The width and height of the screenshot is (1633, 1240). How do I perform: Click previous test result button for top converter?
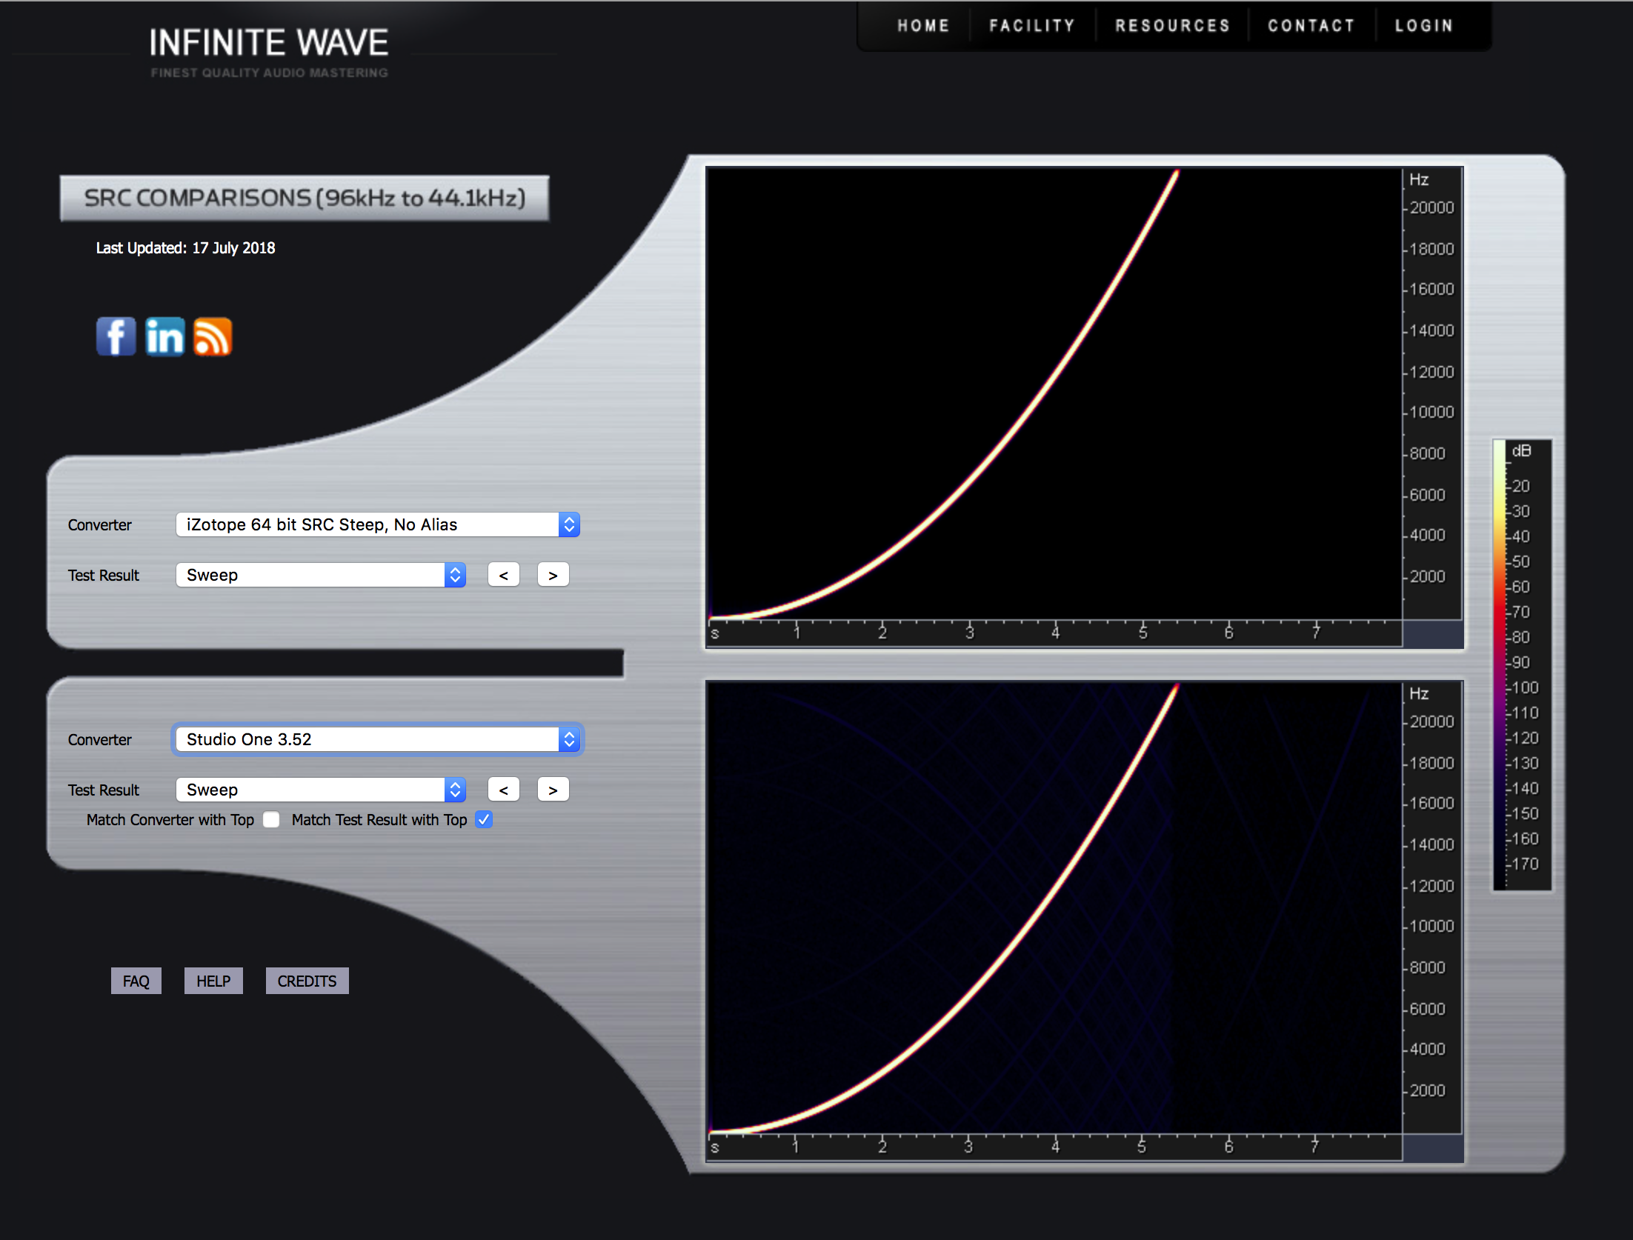point(504,576)
